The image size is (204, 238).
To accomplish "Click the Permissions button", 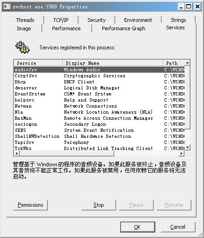I will [x=31, y=205].
